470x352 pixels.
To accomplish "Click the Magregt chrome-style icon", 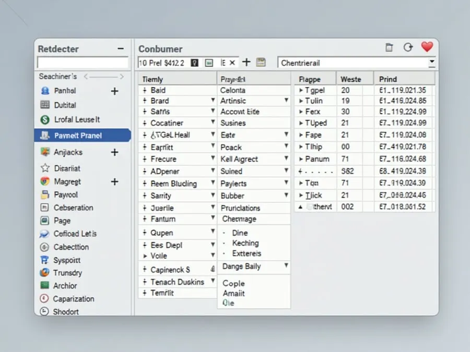I will pyautogui.click(x=45, y=181).
